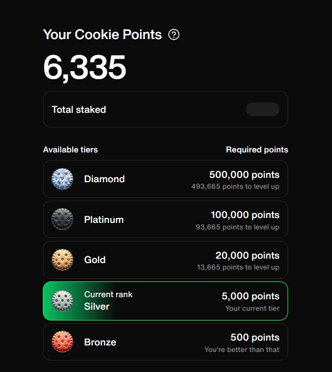The width and height of the screenshot is (332, 372).
Task: Click the Total staked label
Action: (x=79, y=110)
